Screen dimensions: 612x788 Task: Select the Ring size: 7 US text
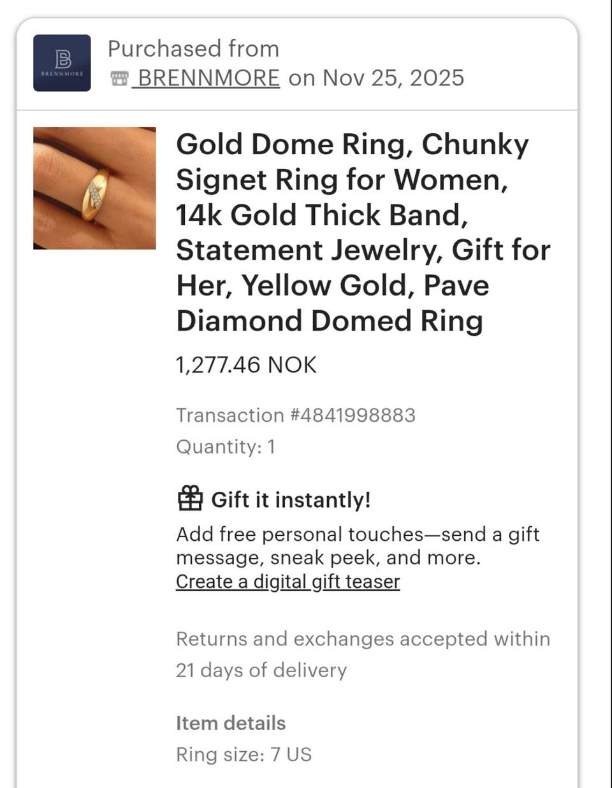tap(244, 755)
